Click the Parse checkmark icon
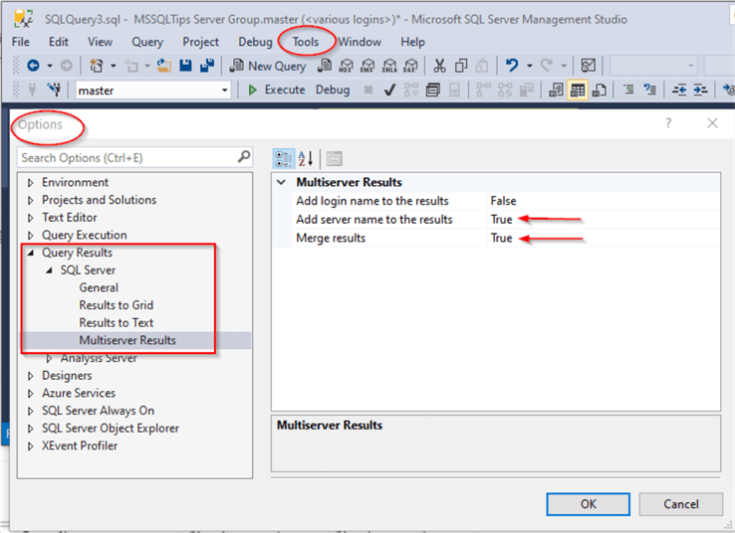 point(389,89)
